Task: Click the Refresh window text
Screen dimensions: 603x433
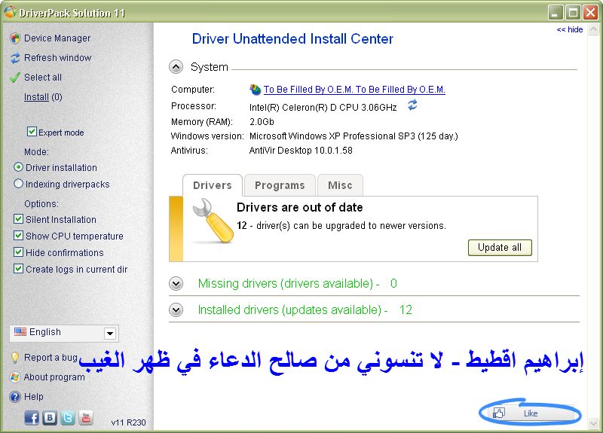Action: 58,58
